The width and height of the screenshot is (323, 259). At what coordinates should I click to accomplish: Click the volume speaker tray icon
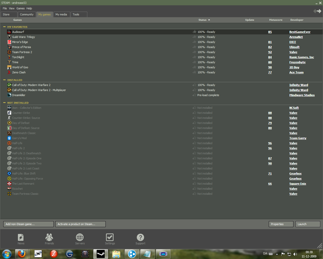pyautogui.click(x=295, y=254)
